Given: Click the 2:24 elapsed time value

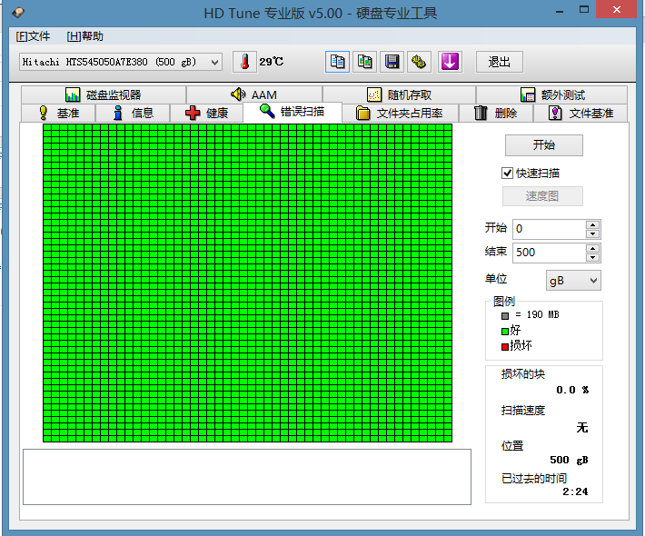Looking at the screenshot, I should [575, 491].
